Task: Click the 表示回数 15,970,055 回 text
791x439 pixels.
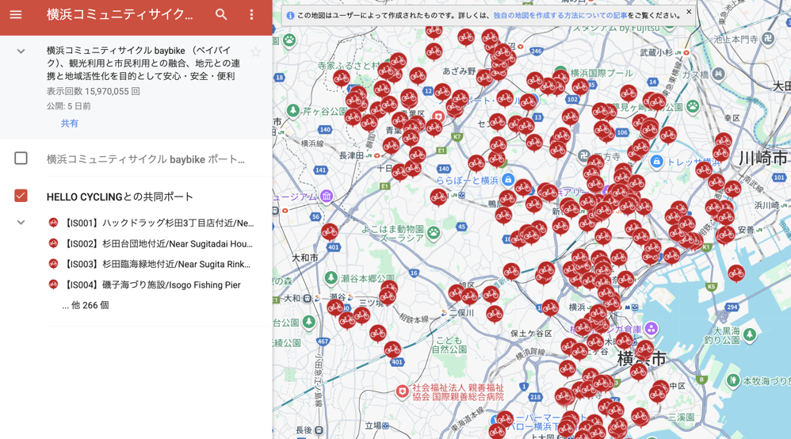Action: tap(94, 91)
